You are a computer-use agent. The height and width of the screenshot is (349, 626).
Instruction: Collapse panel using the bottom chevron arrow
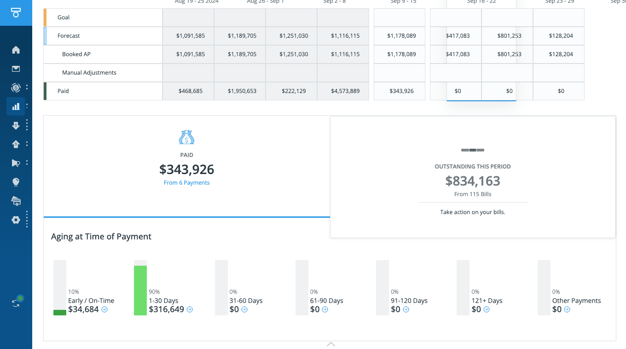pyautogui.click(x=330, y=344)
